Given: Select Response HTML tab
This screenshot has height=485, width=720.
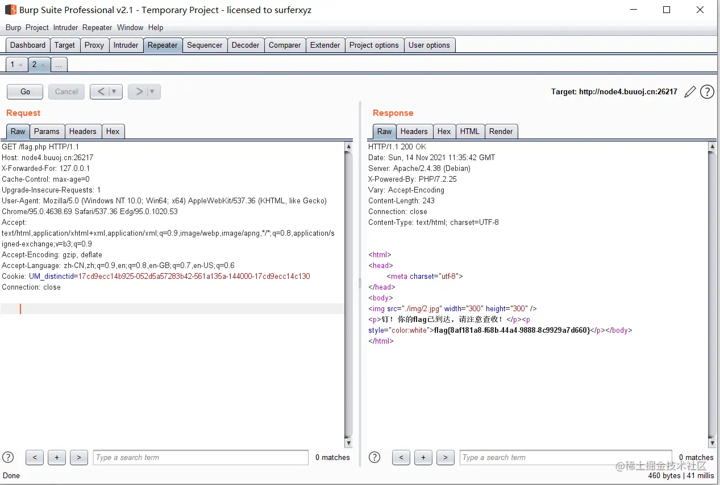Looking at the screenshot, I should coord(470,131).
